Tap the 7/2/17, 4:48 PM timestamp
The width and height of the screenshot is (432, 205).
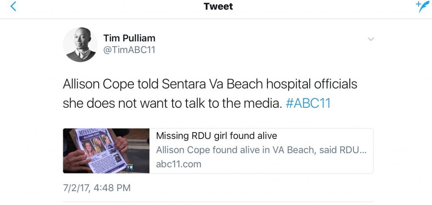point(97,187)
